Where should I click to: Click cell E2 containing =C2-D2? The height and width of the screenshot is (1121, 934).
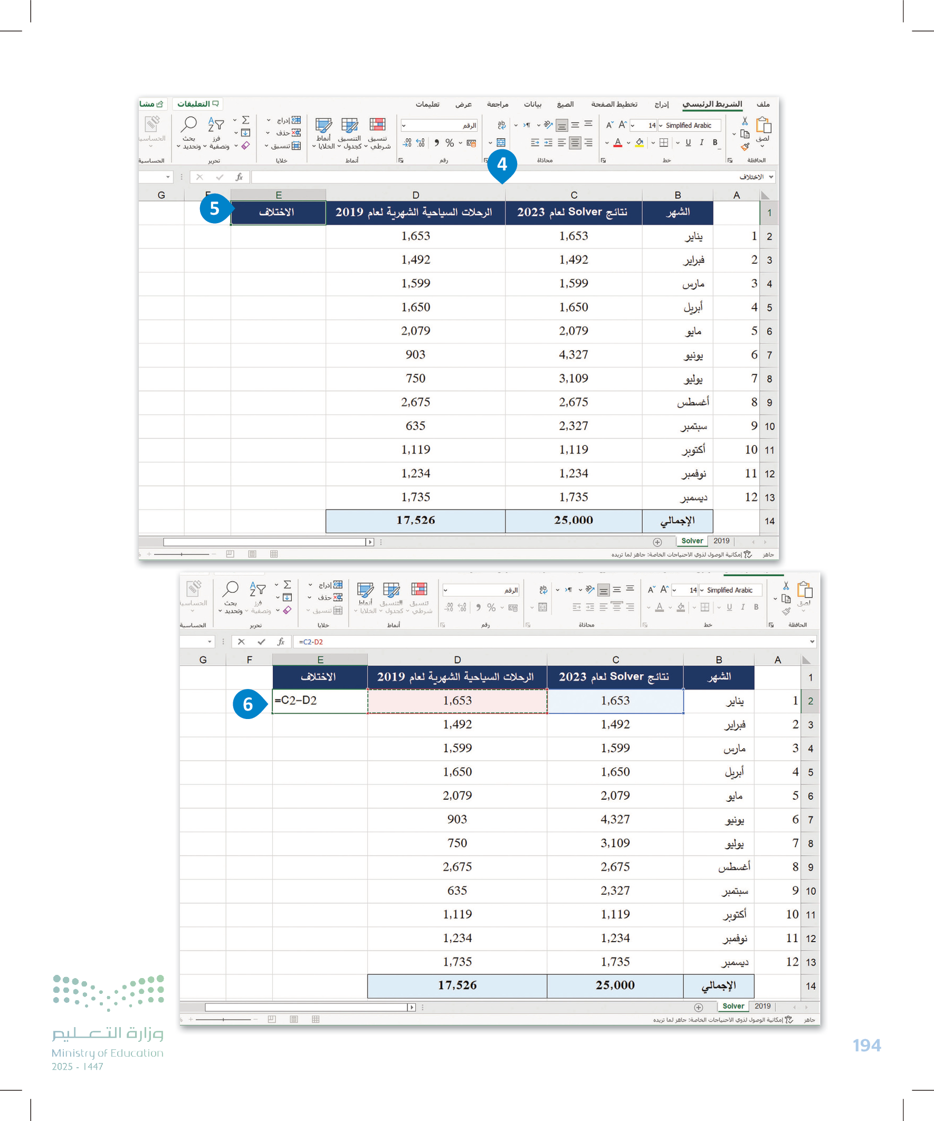point(319,701)
